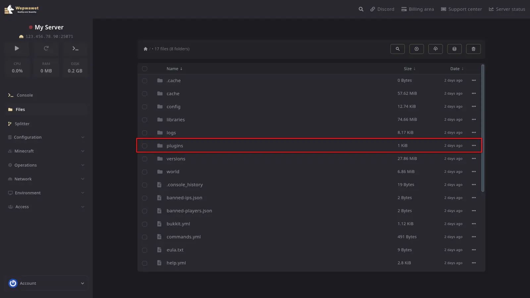Tick the checkbox for the plugins folder

pos(145,146)
